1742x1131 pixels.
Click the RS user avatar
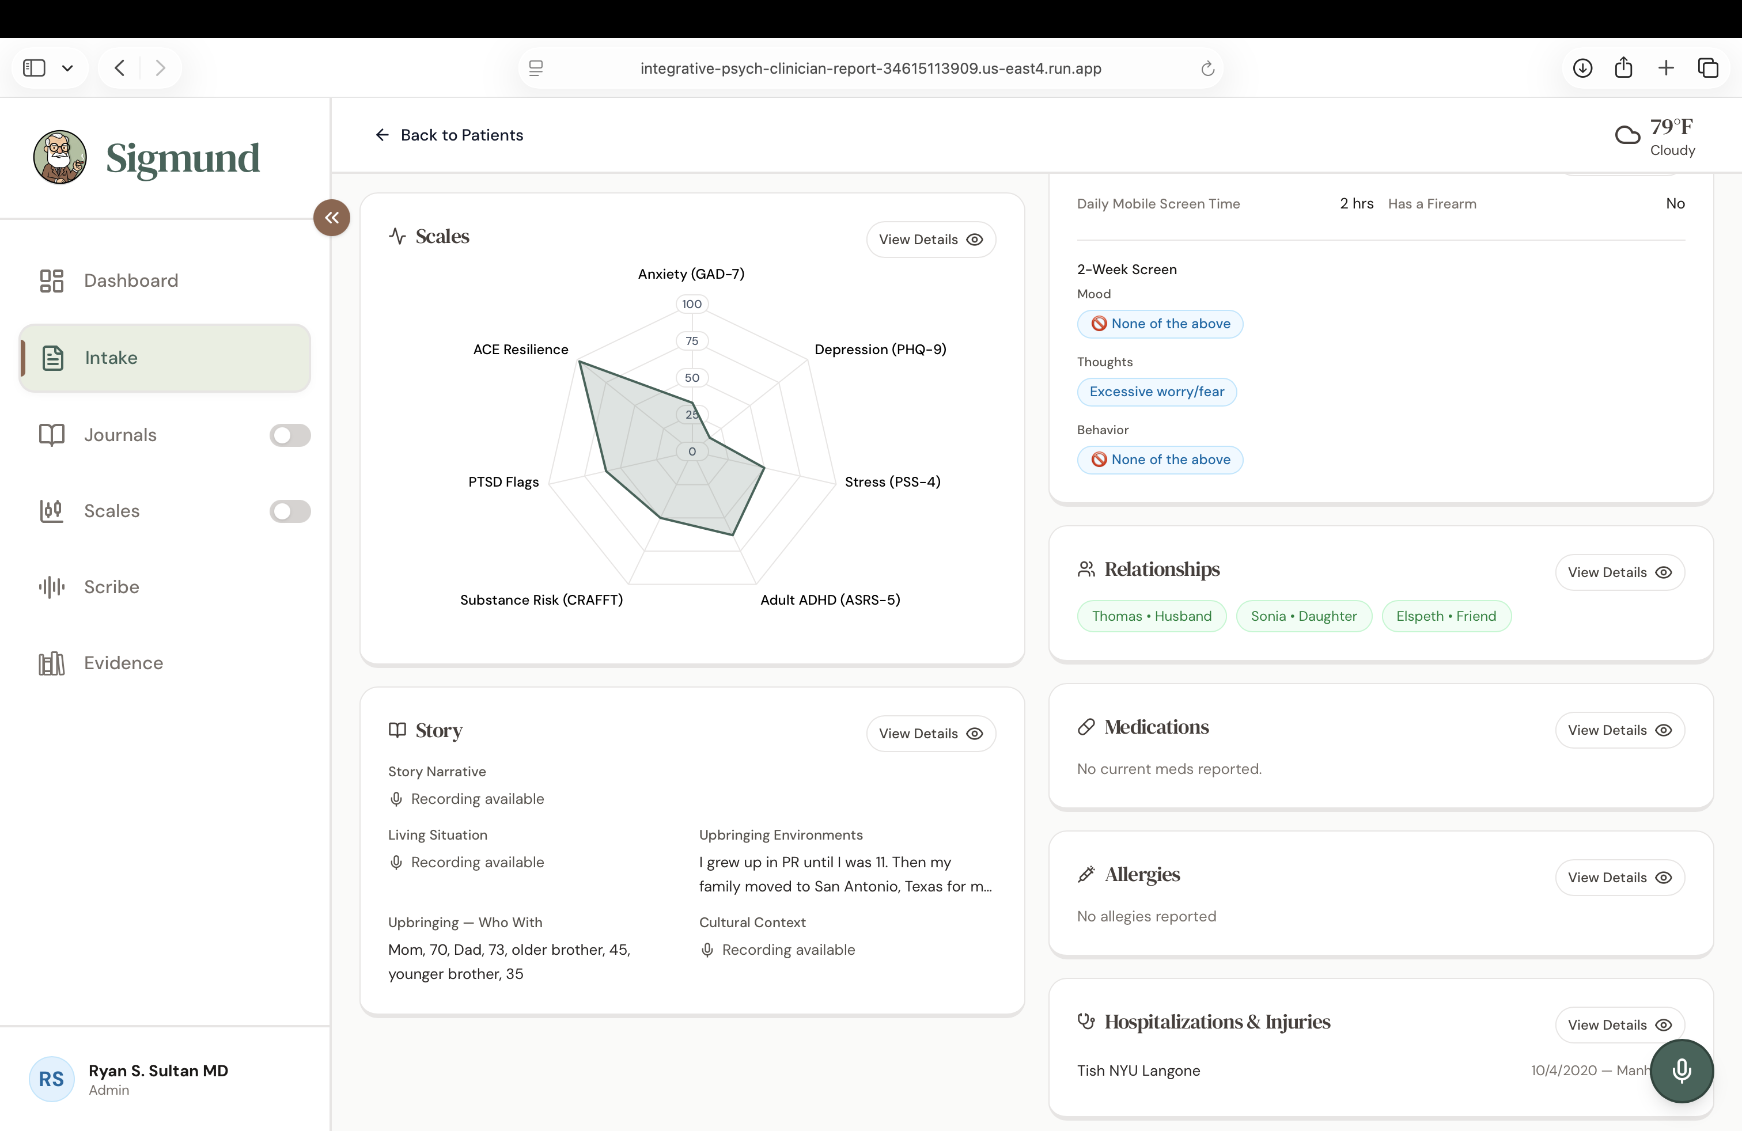(51, 1079)
